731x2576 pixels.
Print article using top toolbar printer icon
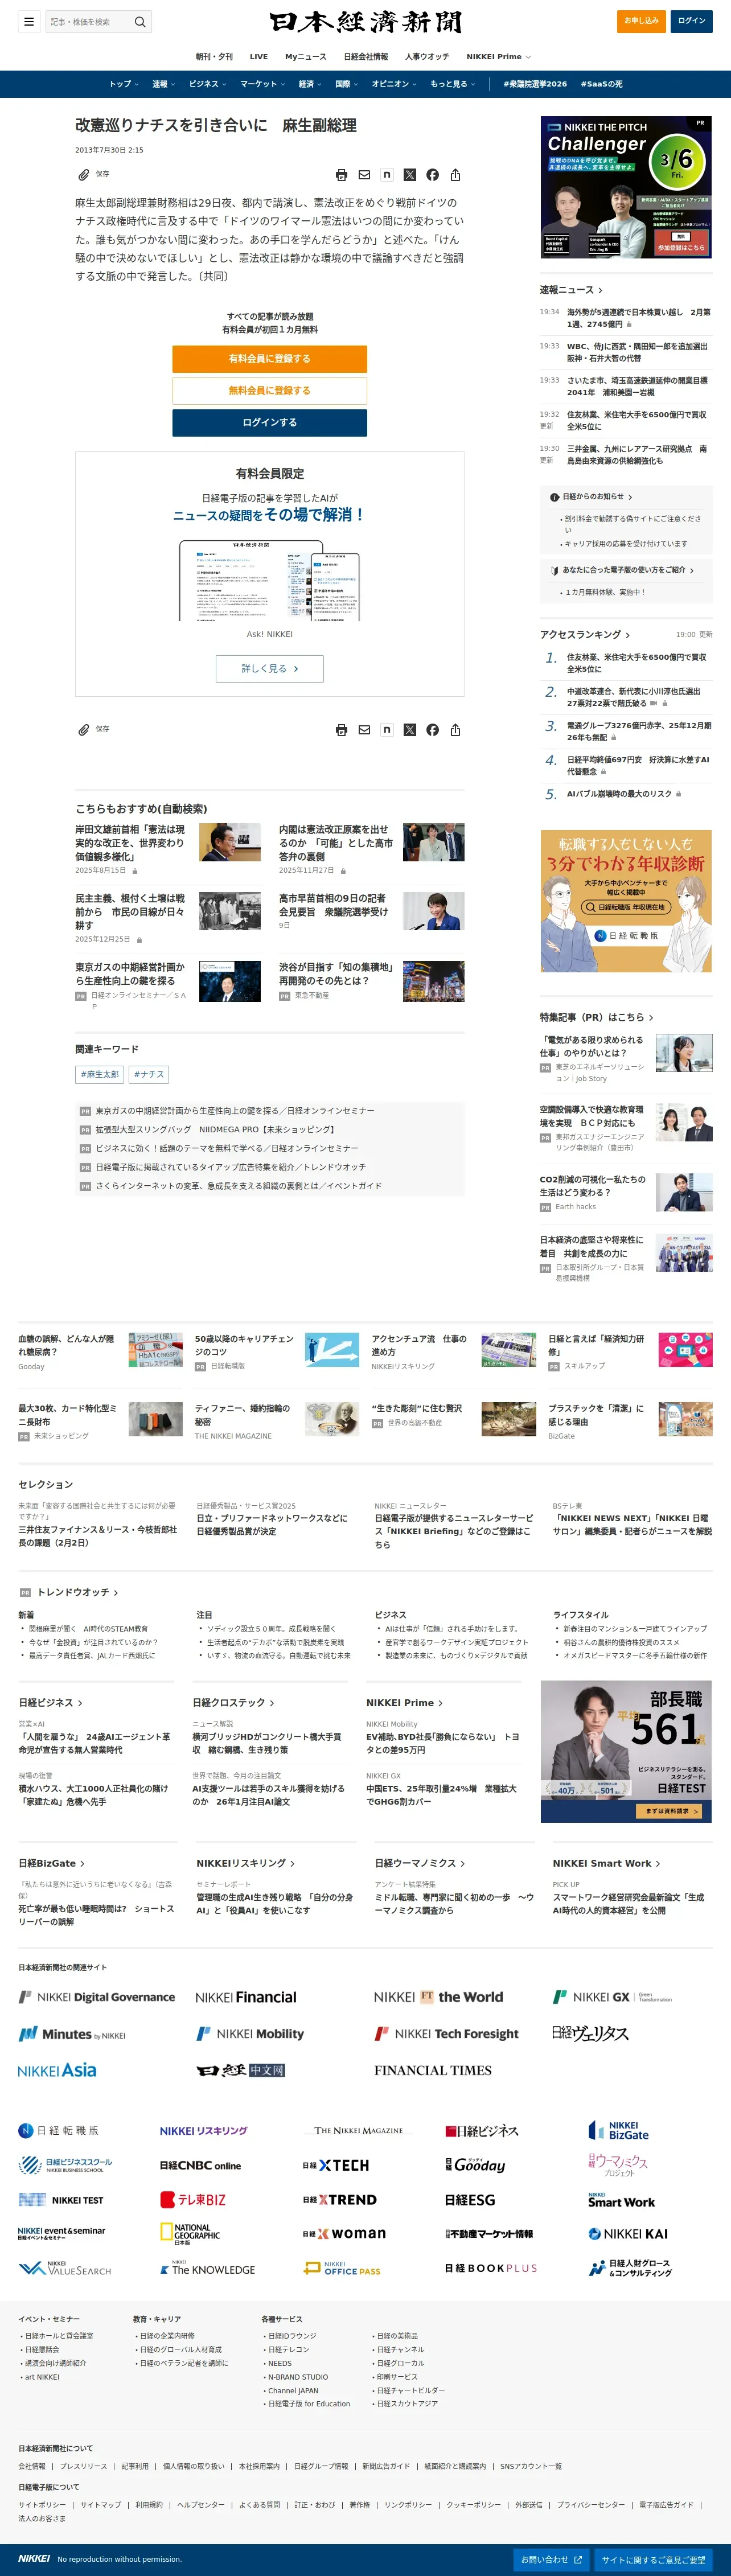pyautogui.click(x=341, y=175)
